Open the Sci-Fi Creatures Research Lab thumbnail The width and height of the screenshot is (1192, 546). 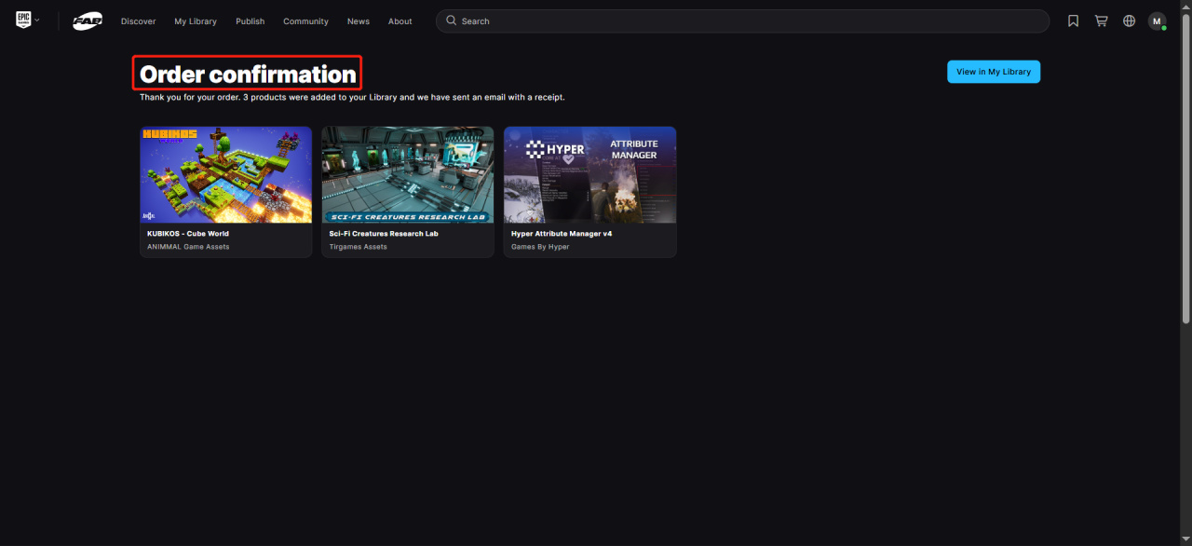pyautogui.click(x=408, y=175)
